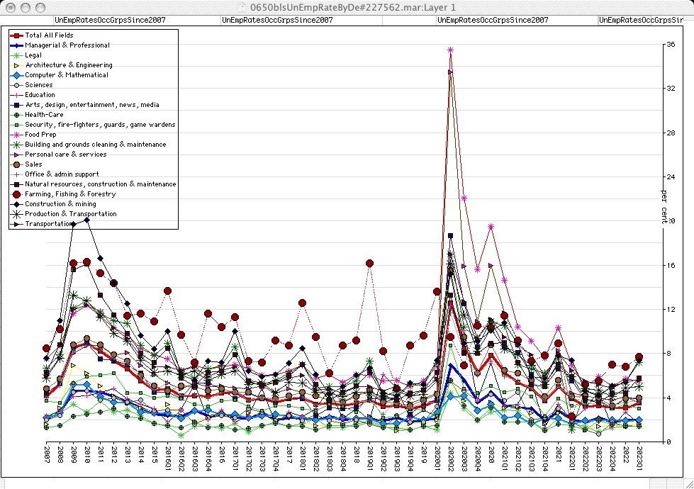Click the Education legend label

tap(40, 94)
